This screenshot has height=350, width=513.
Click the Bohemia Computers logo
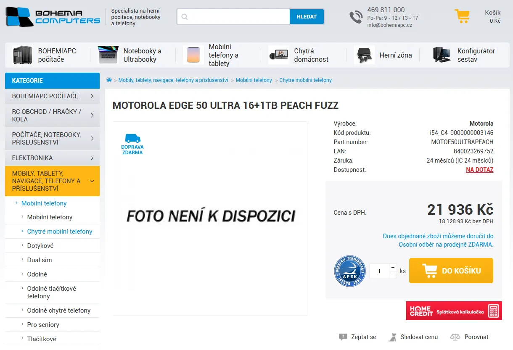[x=53, y=17]
